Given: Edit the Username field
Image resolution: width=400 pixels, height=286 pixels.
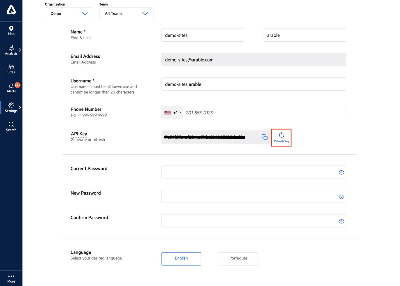Looking at the screenshot, I should point(254,84).
